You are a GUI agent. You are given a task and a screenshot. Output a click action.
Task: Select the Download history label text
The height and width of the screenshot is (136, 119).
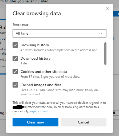pos(35,58)
